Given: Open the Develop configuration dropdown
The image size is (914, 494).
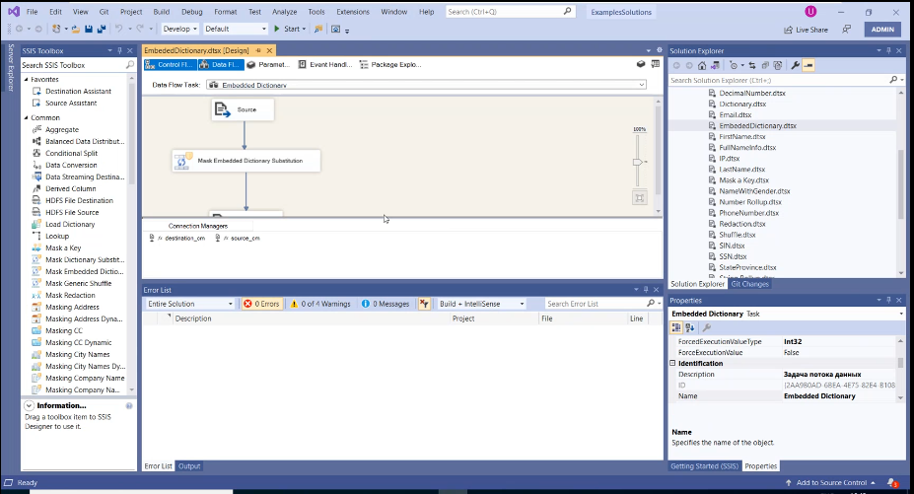Looking at the screenshot, I should pyautogui.click(x=179, y=29).
